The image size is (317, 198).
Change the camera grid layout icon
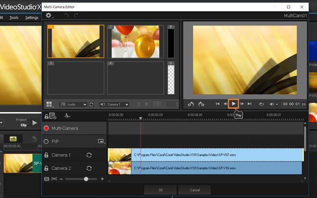49,104
